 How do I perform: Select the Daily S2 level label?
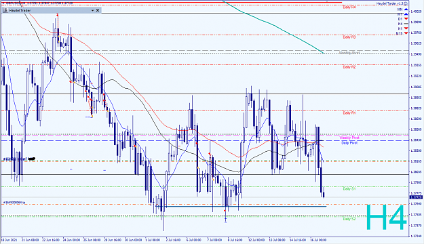coord(349,219)
